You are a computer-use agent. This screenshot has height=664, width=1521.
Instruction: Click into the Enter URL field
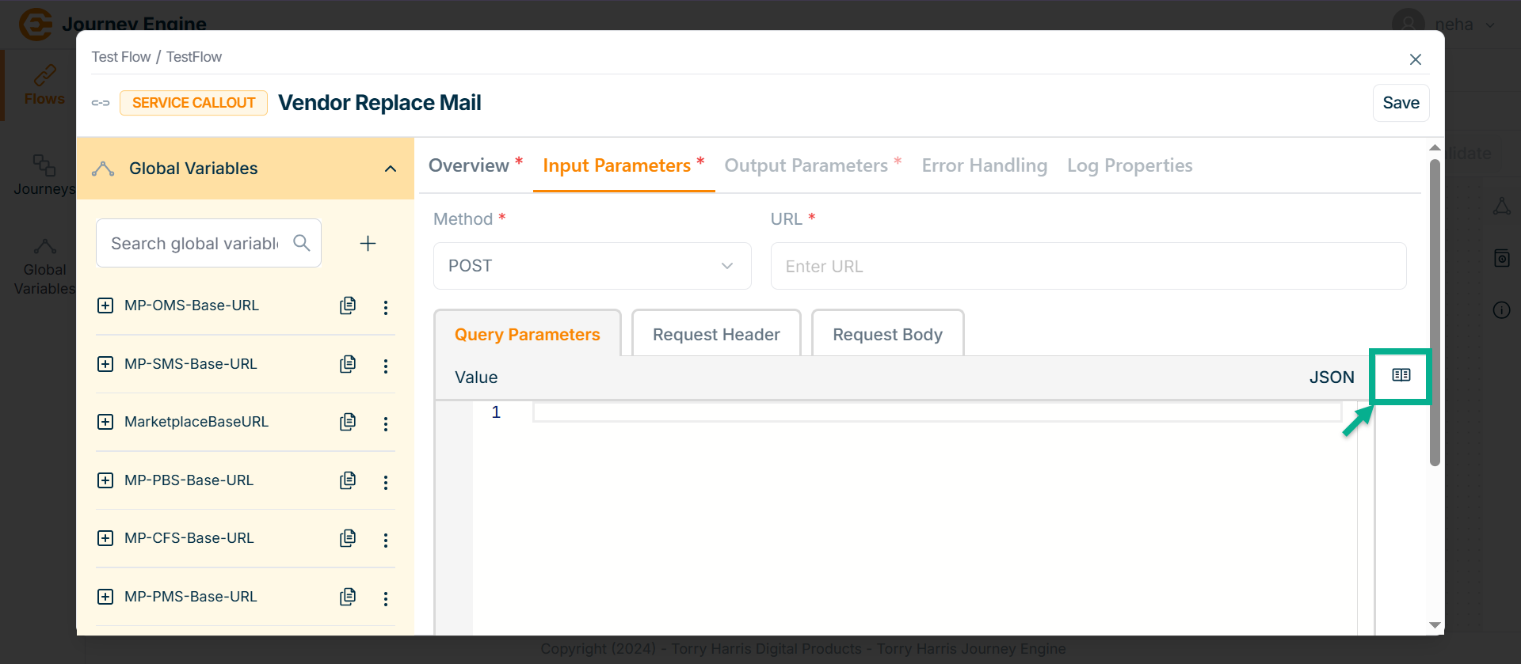coord(1088,267)
